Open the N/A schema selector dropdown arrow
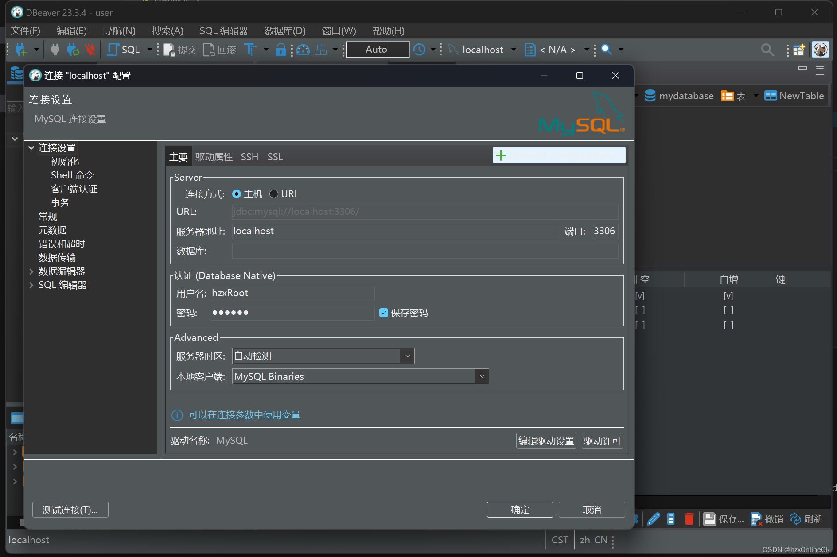The image size is (837, 557). point(586,50)
